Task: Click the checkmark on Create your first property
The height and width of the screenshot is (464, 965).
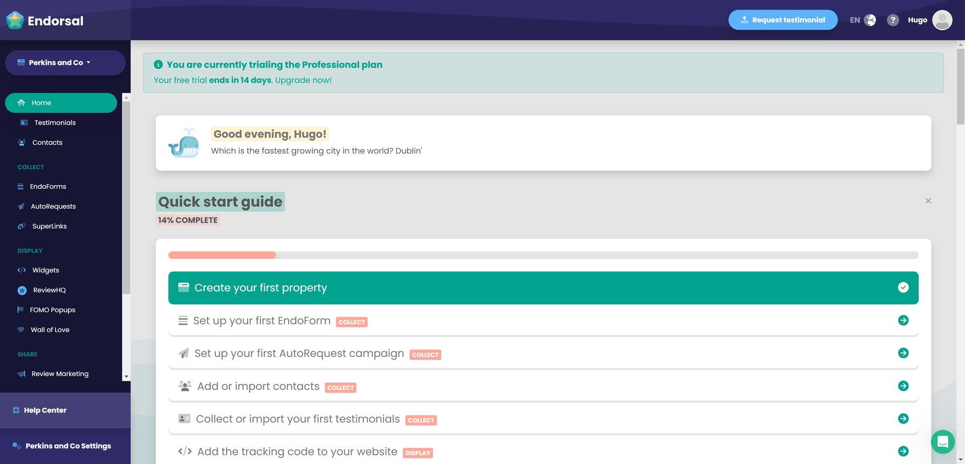Action: (903, 287)
